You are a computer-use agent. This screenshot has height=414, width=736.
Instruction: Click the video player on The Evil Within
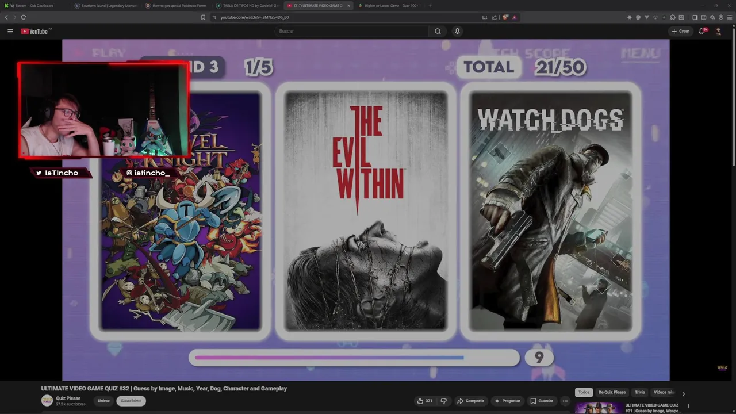(366, 211)
